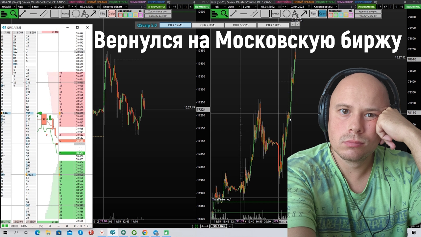Viewport: 421px width, 237px height.
Task: Select arrow drawing tool in rsSi chart
Action: click(x=304, y=13)
